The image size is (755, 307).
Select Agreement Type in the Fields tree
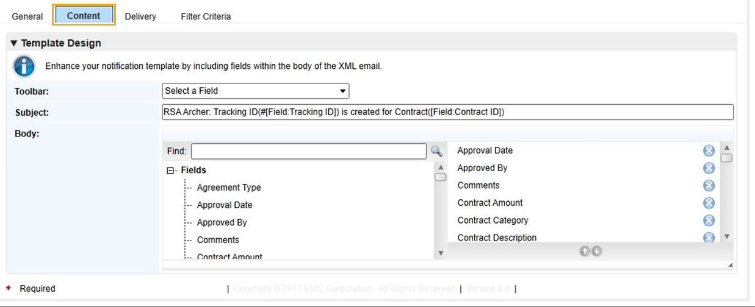click(229, 188)
